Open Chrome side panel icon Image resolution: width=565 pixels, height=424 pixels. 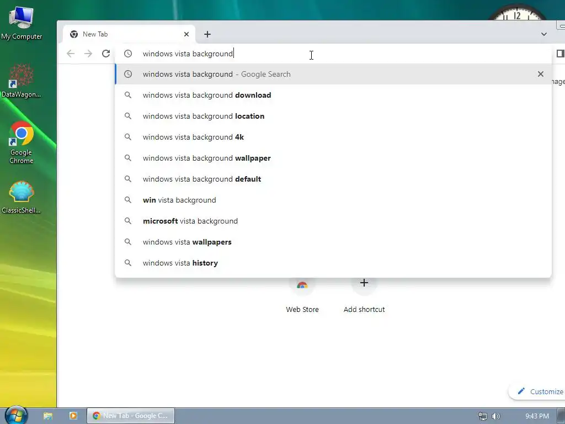click(561, 54)
